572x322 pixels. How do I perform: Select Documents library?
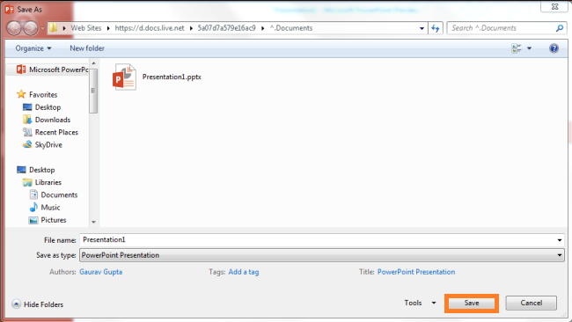pos(54,194)
